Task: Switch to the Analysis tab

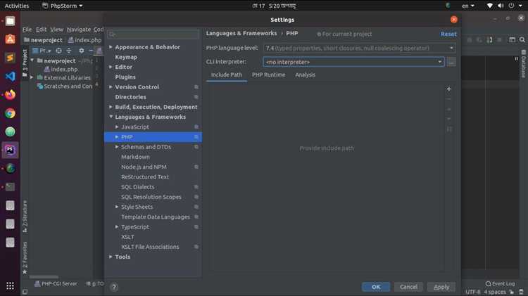Action: [x=305, y=75]
